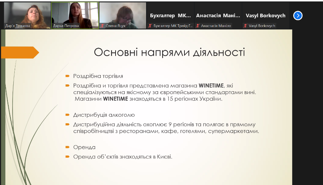This screenshot has width=323, height=185.
Task: Click muted mic icon beside Бухгалтер МК Трейд
Action: pyautogui.click(x=150, y=26)
